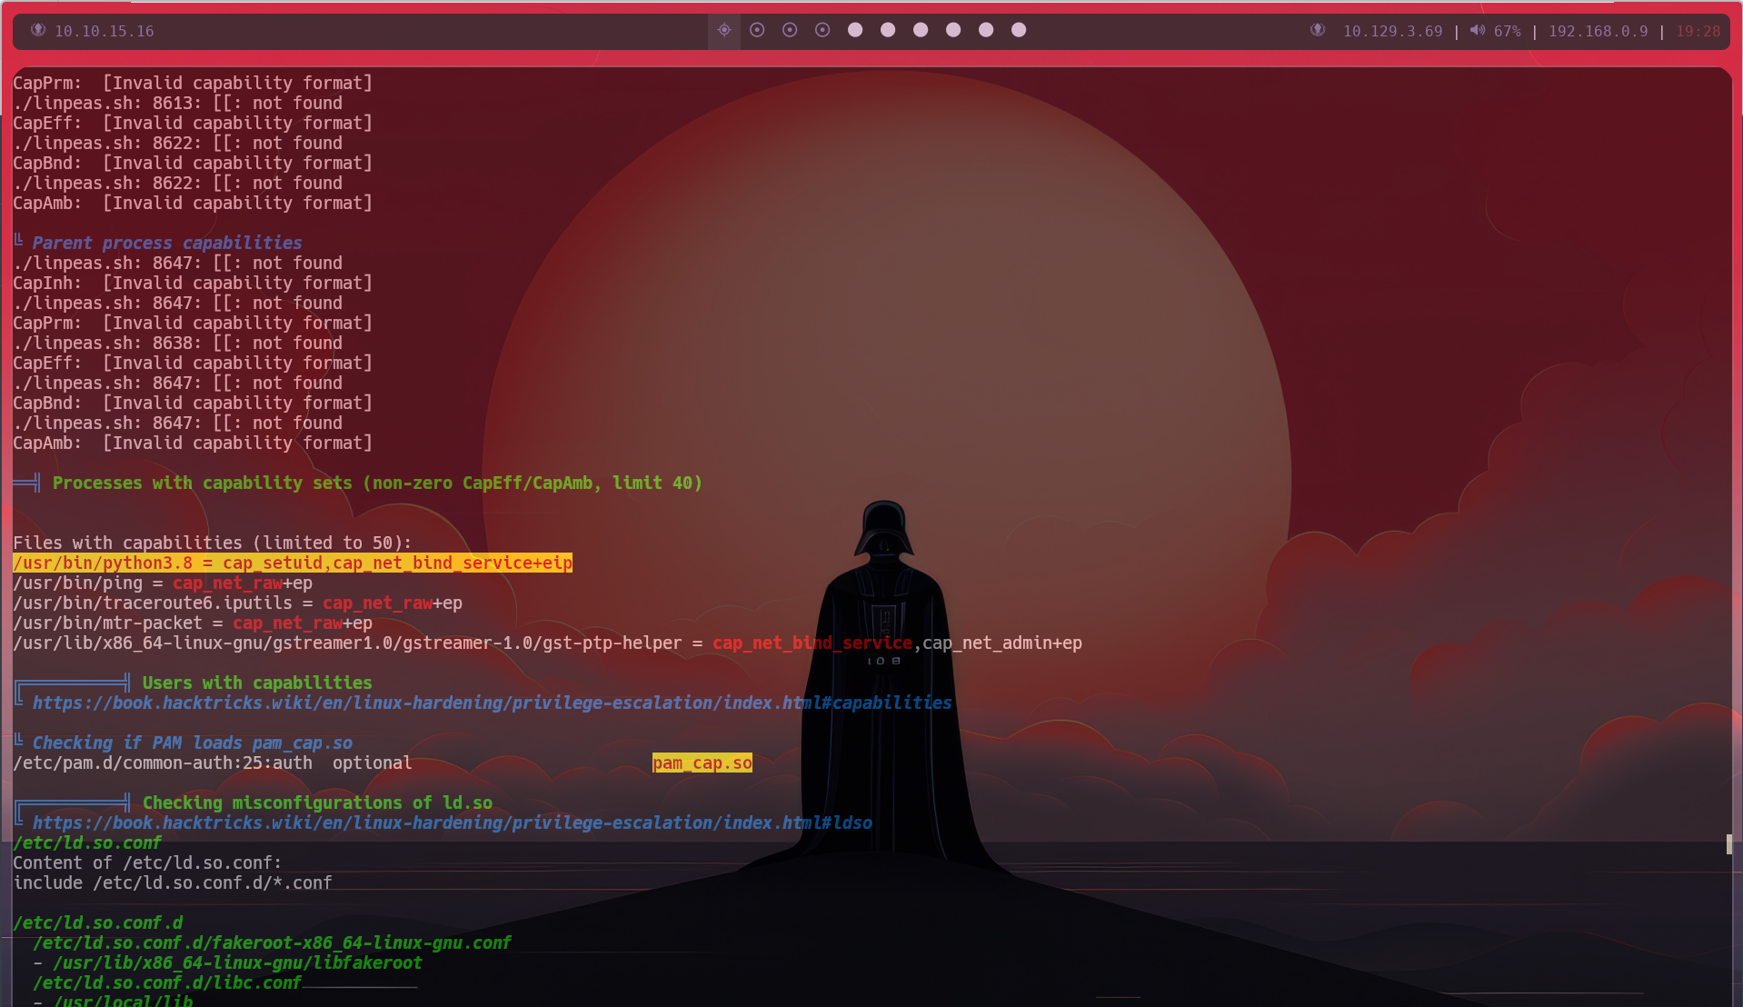Switch to the fourth workspace icon
This screenshot has height=1007, width=1743.
822,30
